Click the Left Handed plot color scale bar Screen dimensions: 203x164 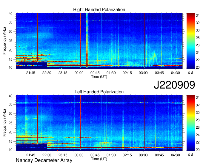tap(190, 123)
